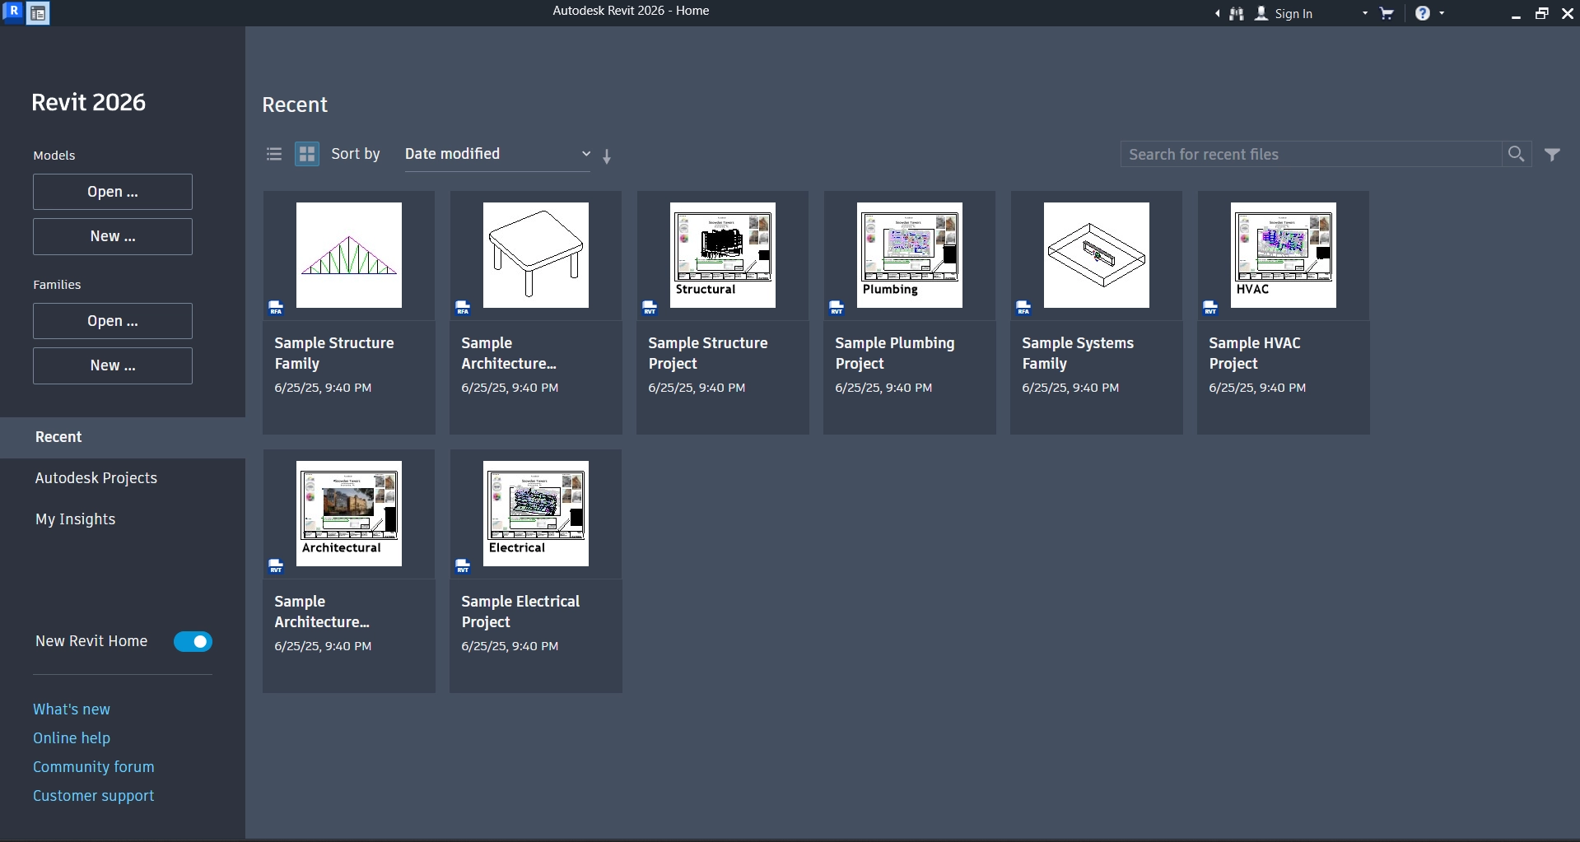Click RVT file icon on Architectural-thumbnail card

(x=276, y=566)
